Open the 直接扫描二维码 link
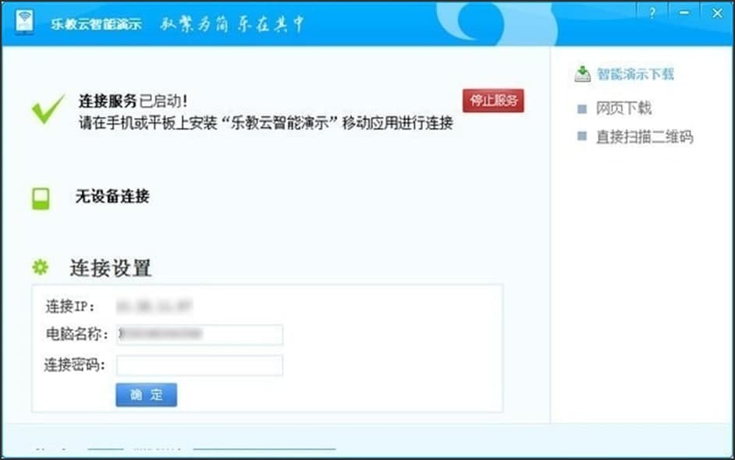Viewport: 735px width, 460px height. (644, 136)
